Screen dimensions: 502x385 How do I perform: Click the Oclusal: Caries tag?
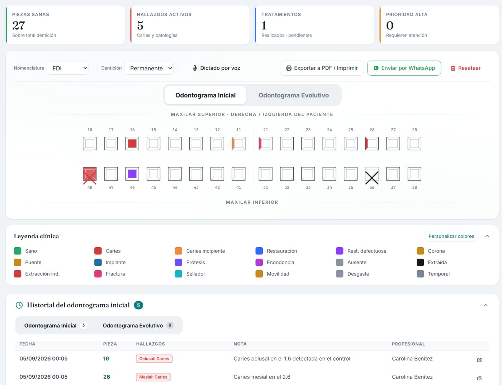(x=154, y=359)
